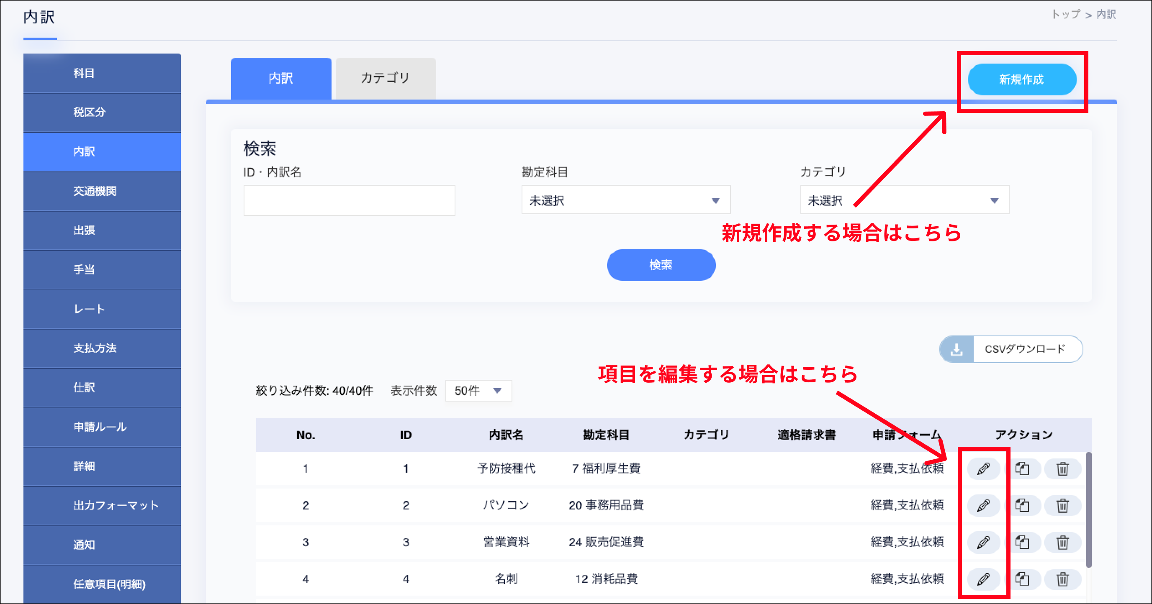Image resolution: width=1152 pixels, height=604 pixels.
Task: Delete the 予防接種代 row
Action: 1062,468
